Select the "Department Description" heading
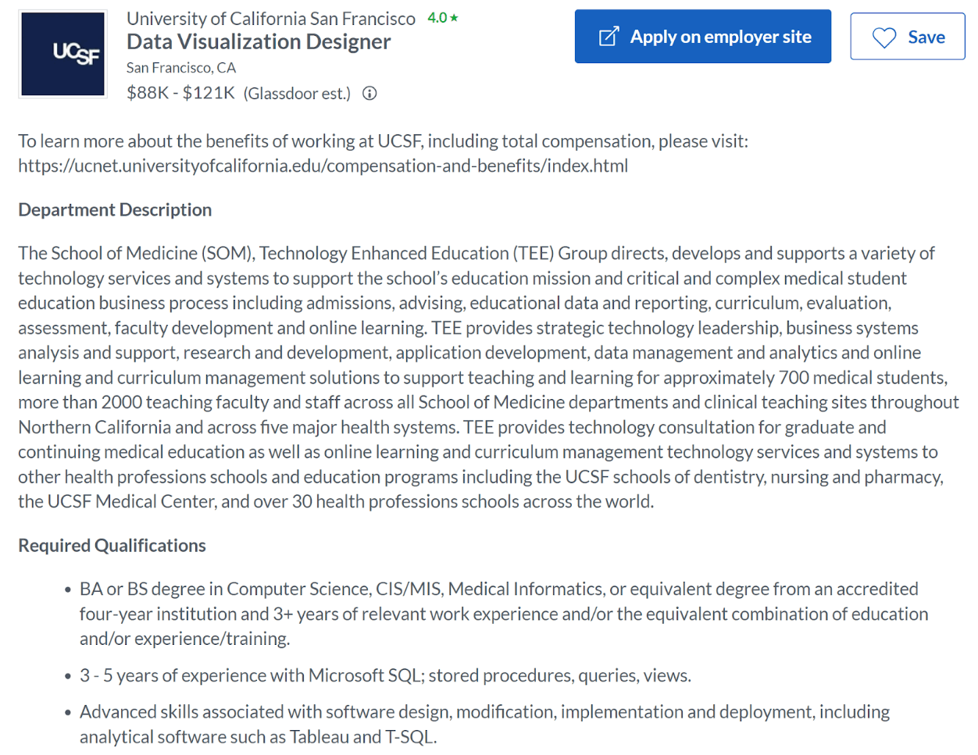978x755 pixels. [x=114, y=209]
